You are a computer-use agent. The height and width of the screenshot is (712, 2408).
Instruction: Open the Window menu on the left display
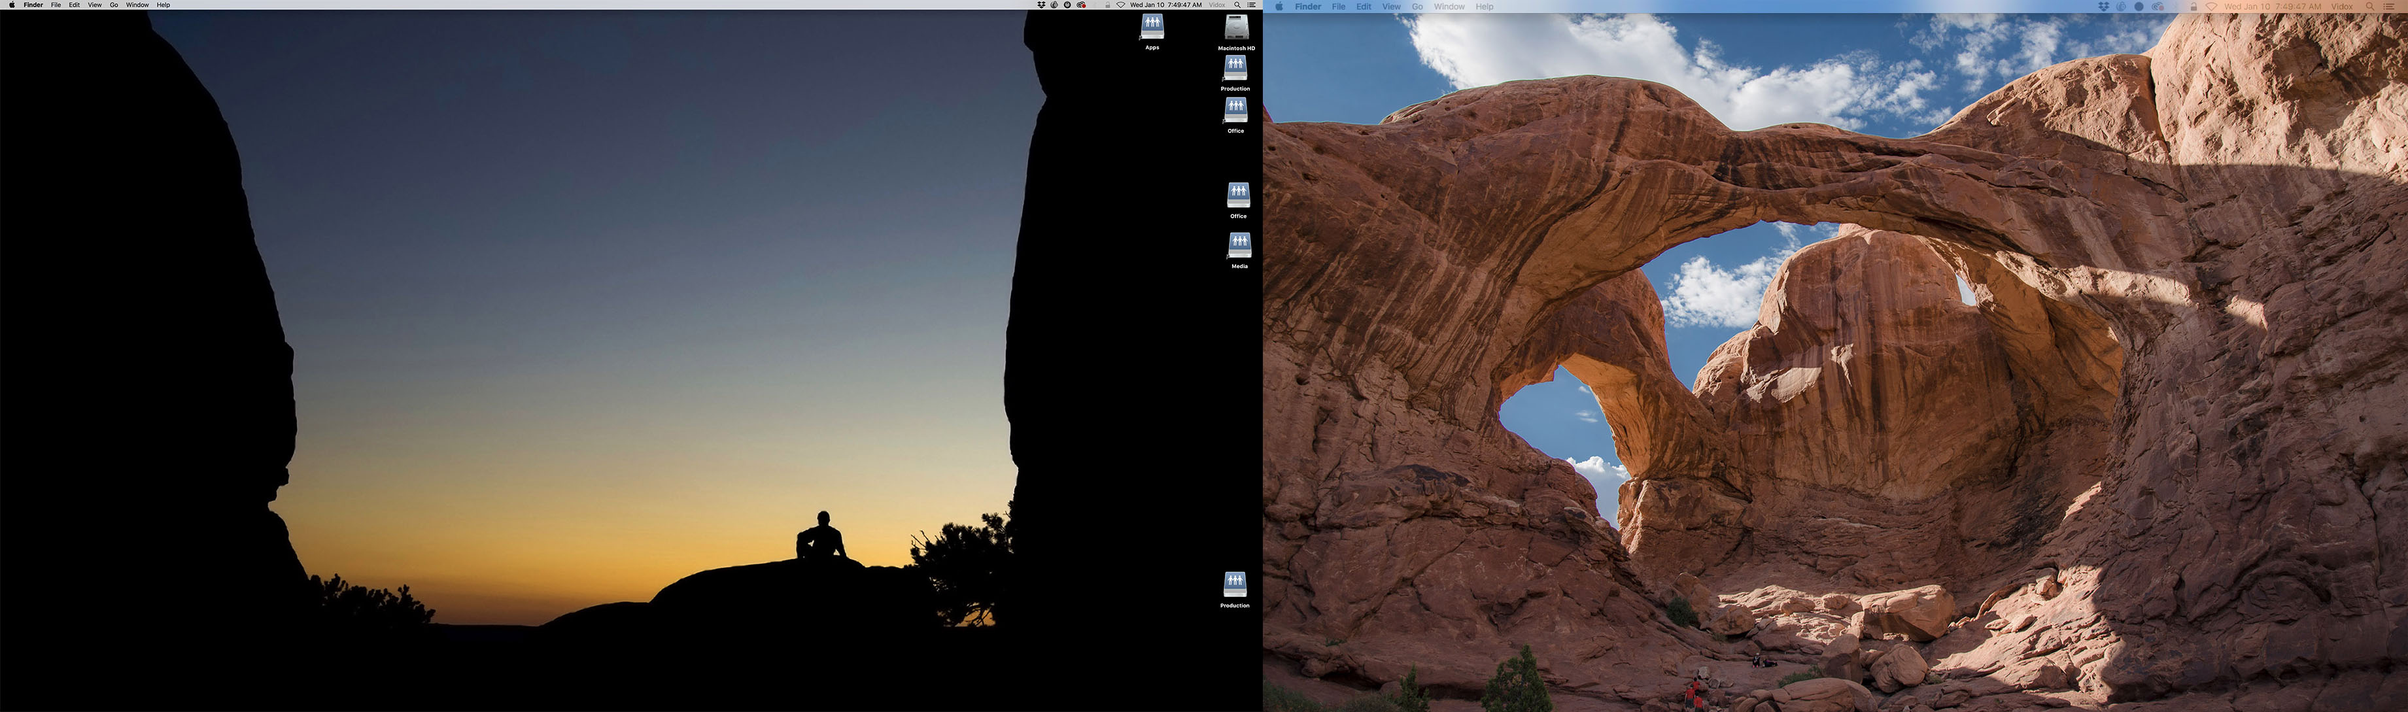(x=137, y=5)
